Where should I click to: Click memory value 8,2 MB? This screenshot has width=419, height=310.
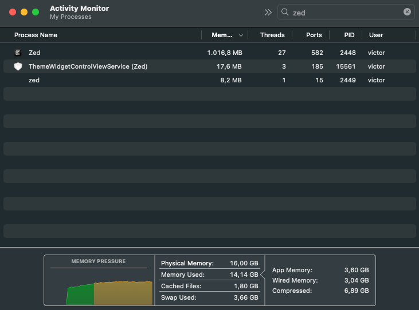231,80
